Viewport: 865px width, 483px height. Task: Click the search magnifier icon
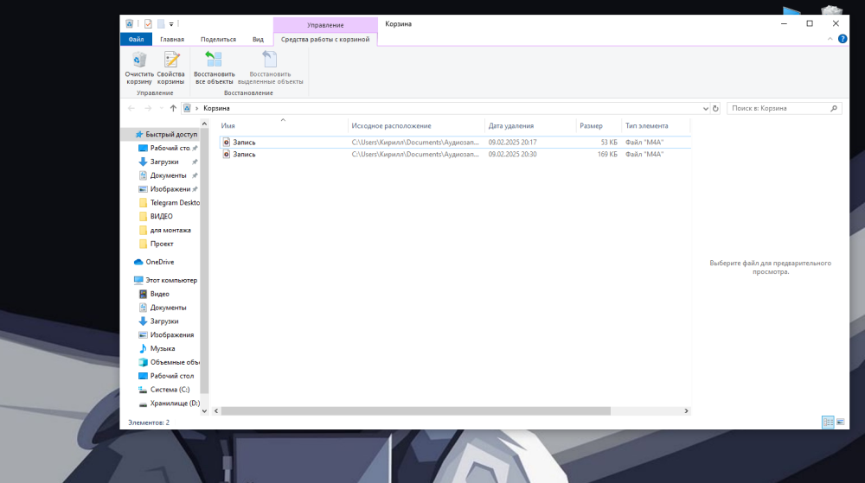pos(834,109)
